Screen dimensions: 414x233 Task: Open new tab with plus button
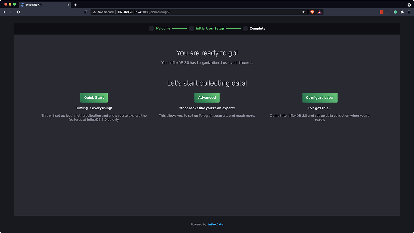coord(75,5)
